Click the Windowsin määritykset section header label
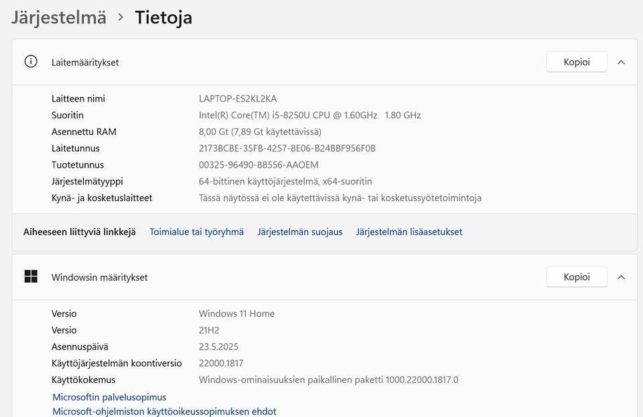This screenshot has width=643, height=417. 99,277
